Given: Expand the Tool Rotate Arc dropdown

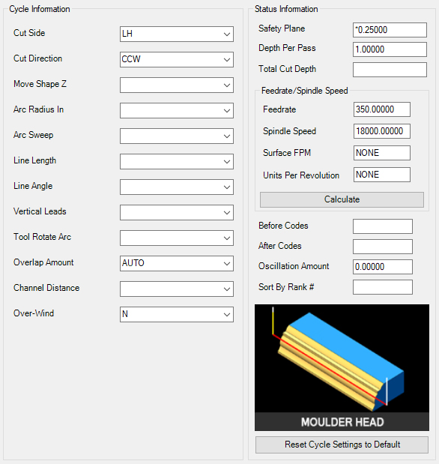Looking at the screenshot, I should (x=177, y=238).
